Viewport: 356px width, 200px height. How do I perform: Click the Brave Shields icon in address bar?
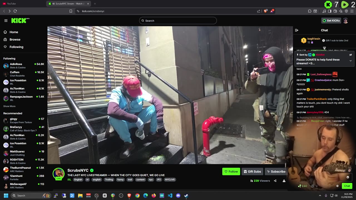pyautogui.click(x=266, y=11)
